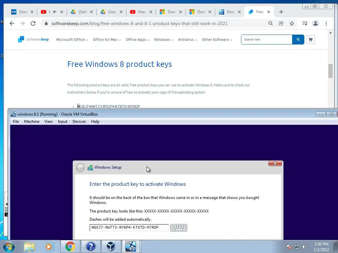
Task: Launch Windows Media Player from taskbar
Action: (49, 246)
